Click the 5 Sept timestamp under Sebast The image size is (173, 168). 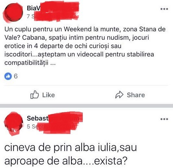(35, 127)
